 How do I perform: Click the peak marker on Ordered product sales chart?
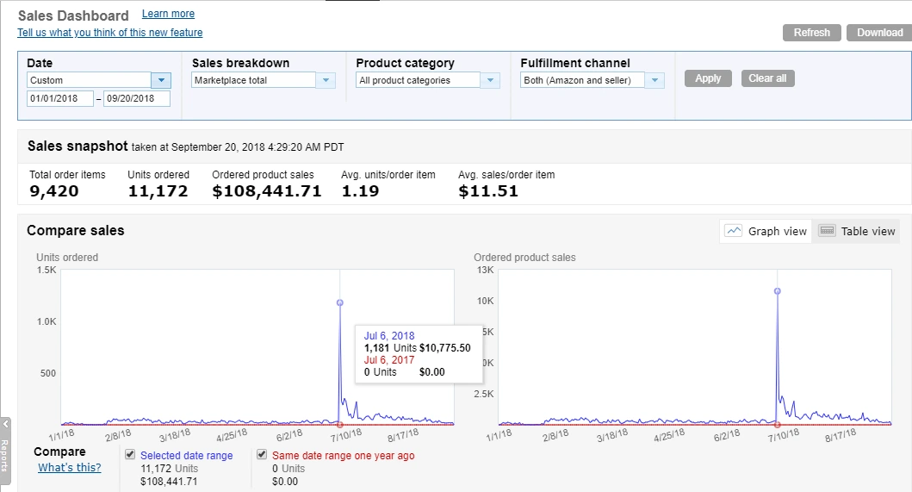[x=778, y=291]
